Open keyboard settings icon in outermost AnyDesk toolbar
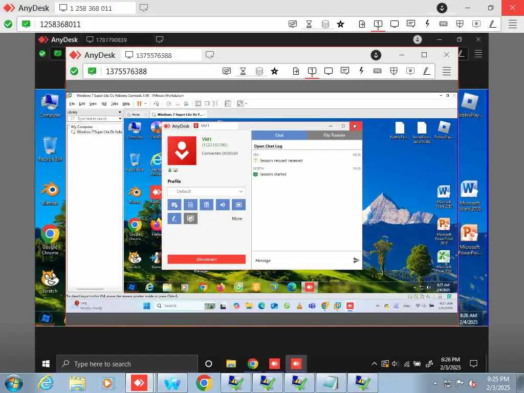The width and height of the screenshot is (524, 393). tap(444, 24)
